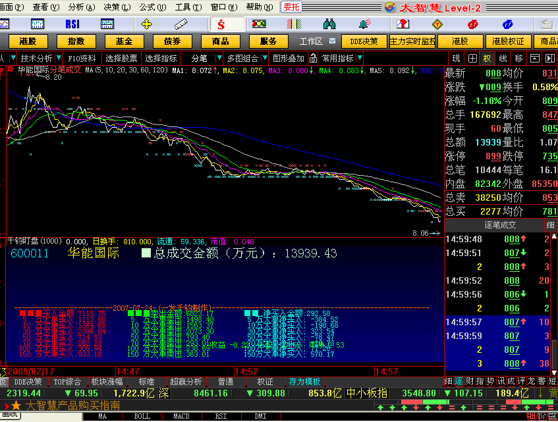Click the traffic light signal icon
This screenshot has width=558, height=422.
pyautogui.click(x=259, y=24)
